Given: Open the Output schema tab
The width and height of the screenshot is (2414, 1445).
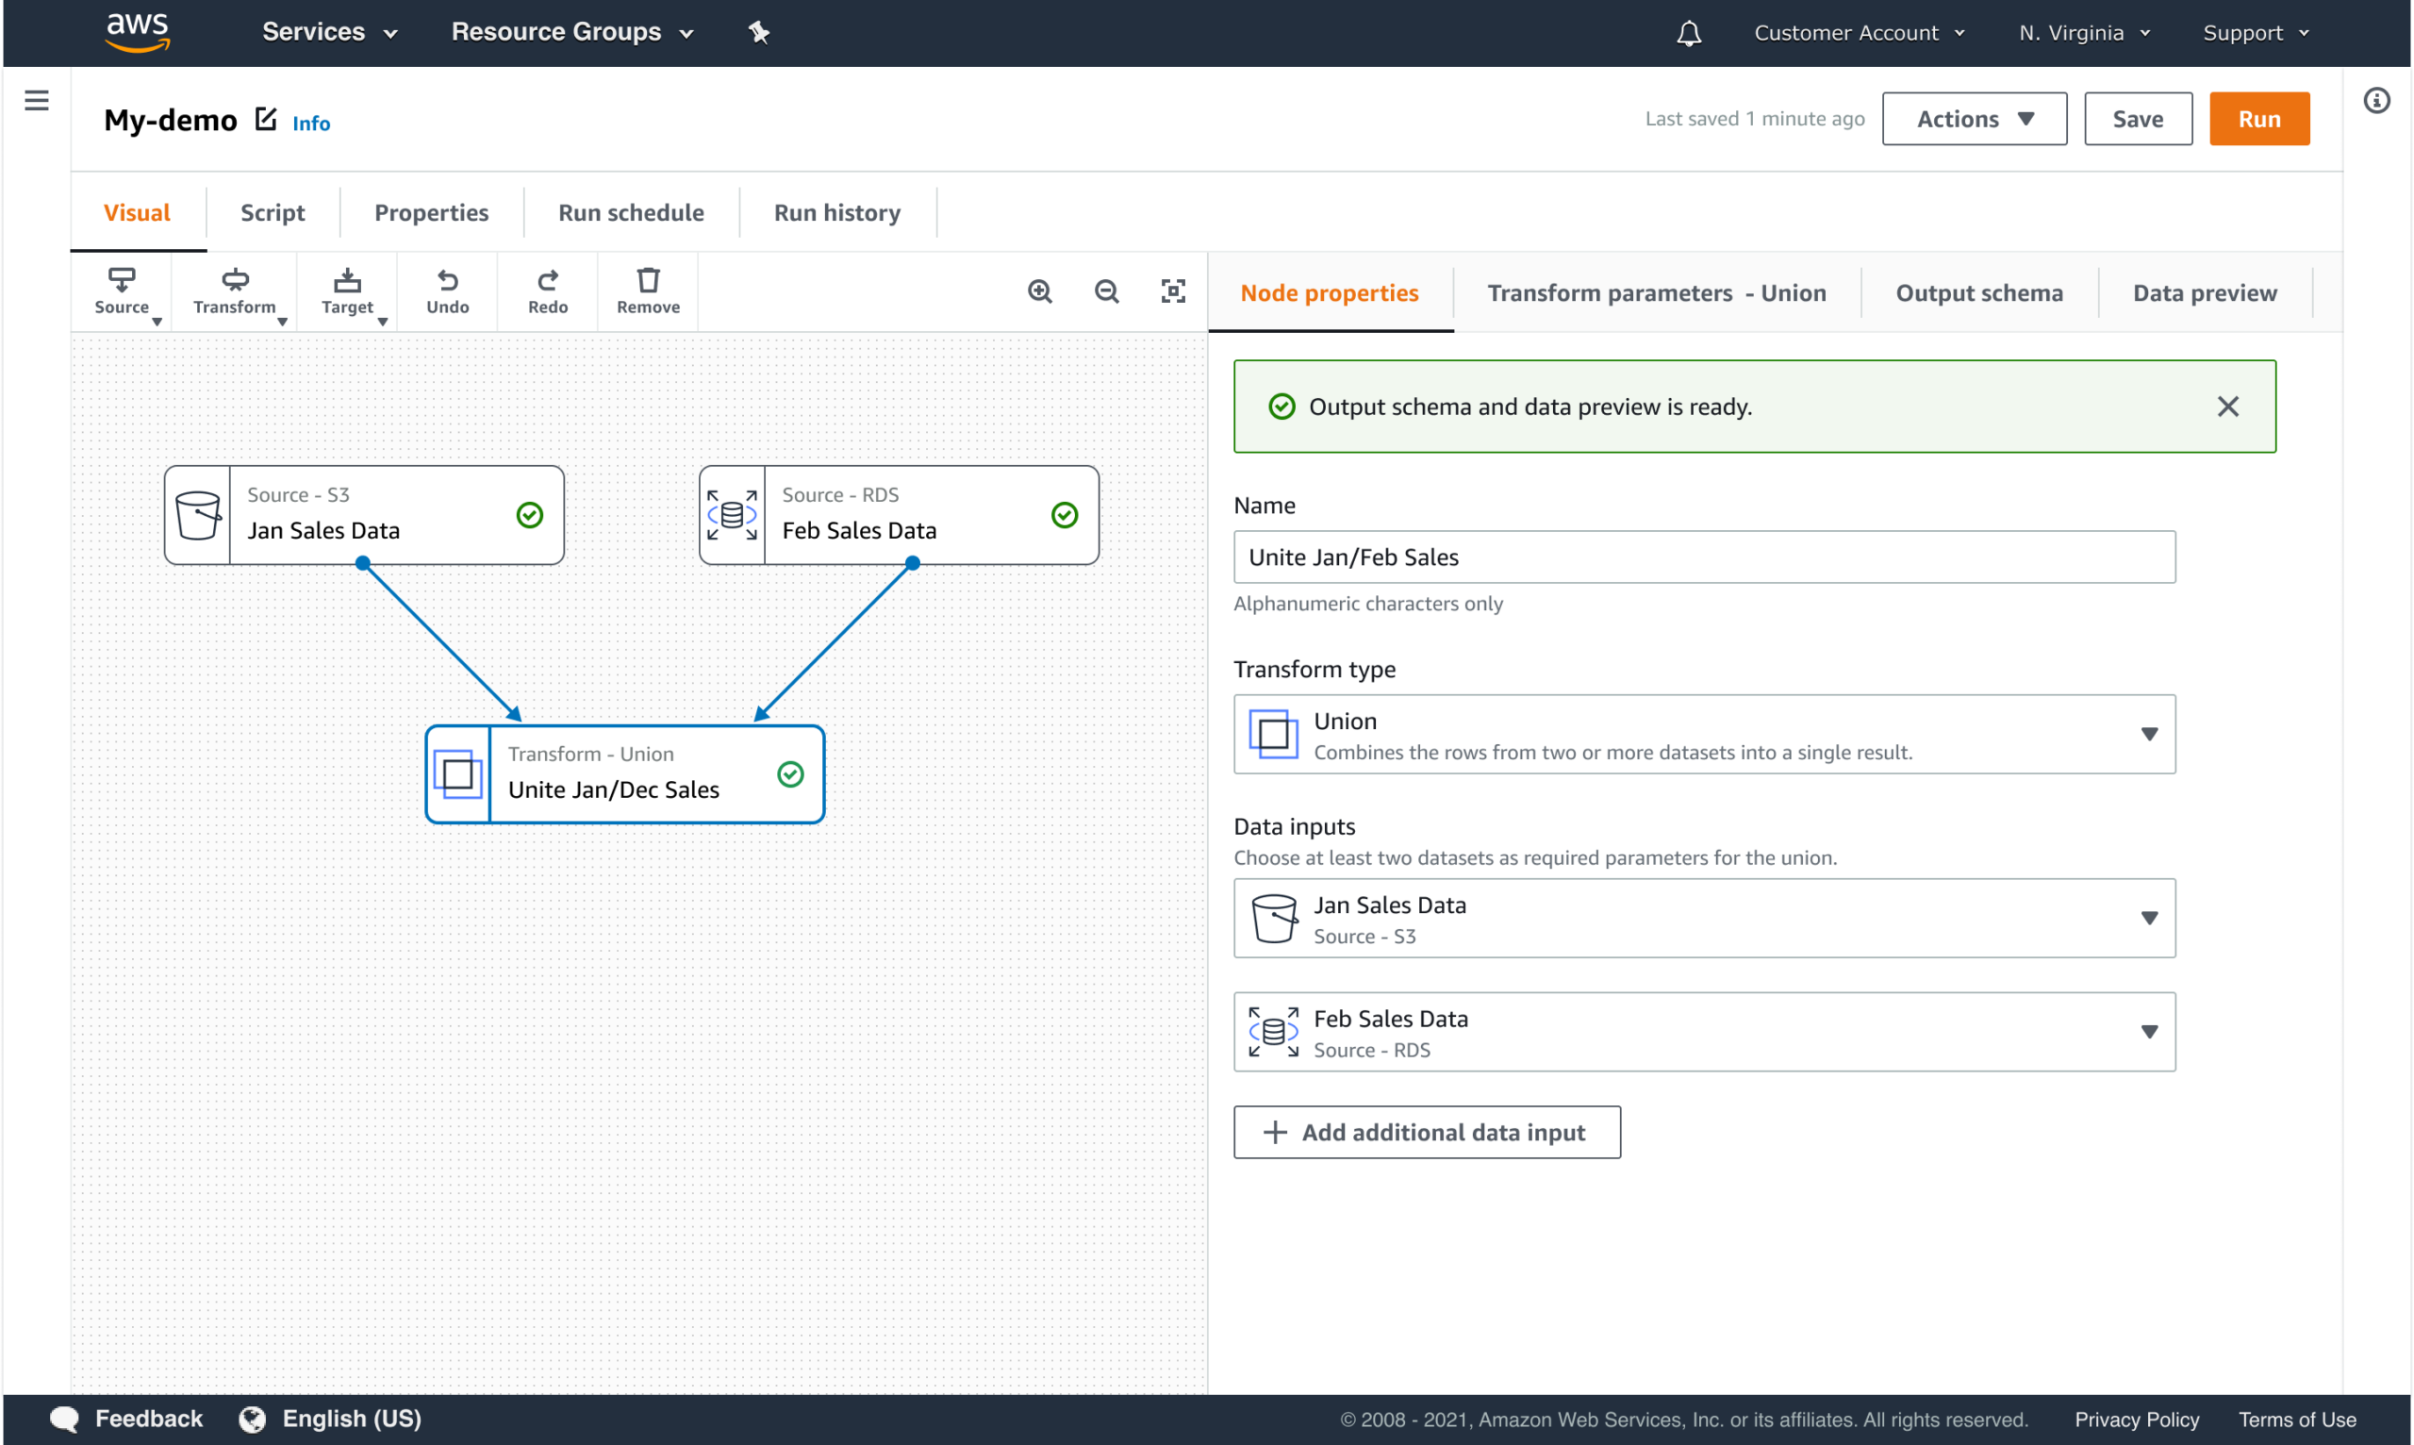Looking at the screenshot, I should point(1978,293).
